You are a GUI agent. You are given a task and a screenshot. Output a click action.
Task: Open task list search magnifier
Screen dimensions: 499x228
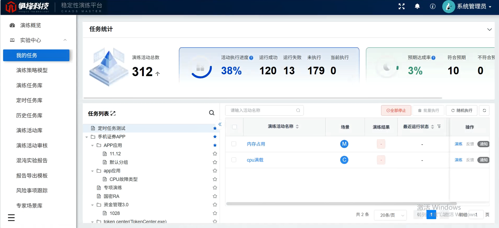point(212,113)
